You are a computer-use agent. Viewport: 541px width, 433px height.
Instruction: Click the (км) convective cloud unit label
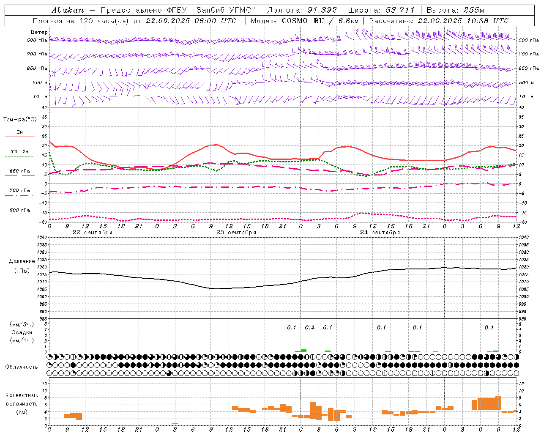tap(22, 412)
